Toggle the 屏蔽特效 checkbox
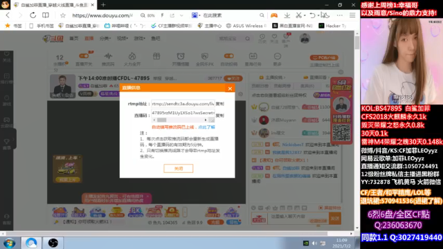The height and width of the screenshot is (249, 443). [x=321, y=208]
